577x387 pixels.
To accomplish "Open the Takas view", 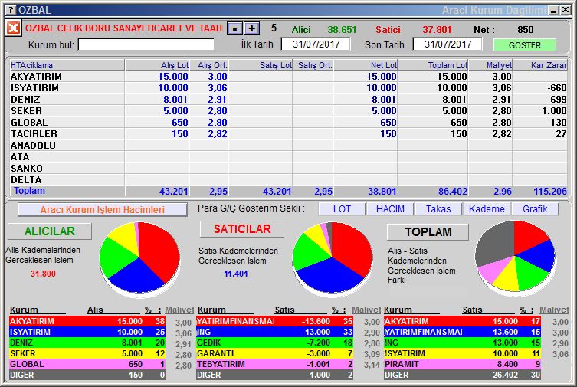I will point(438,209).
